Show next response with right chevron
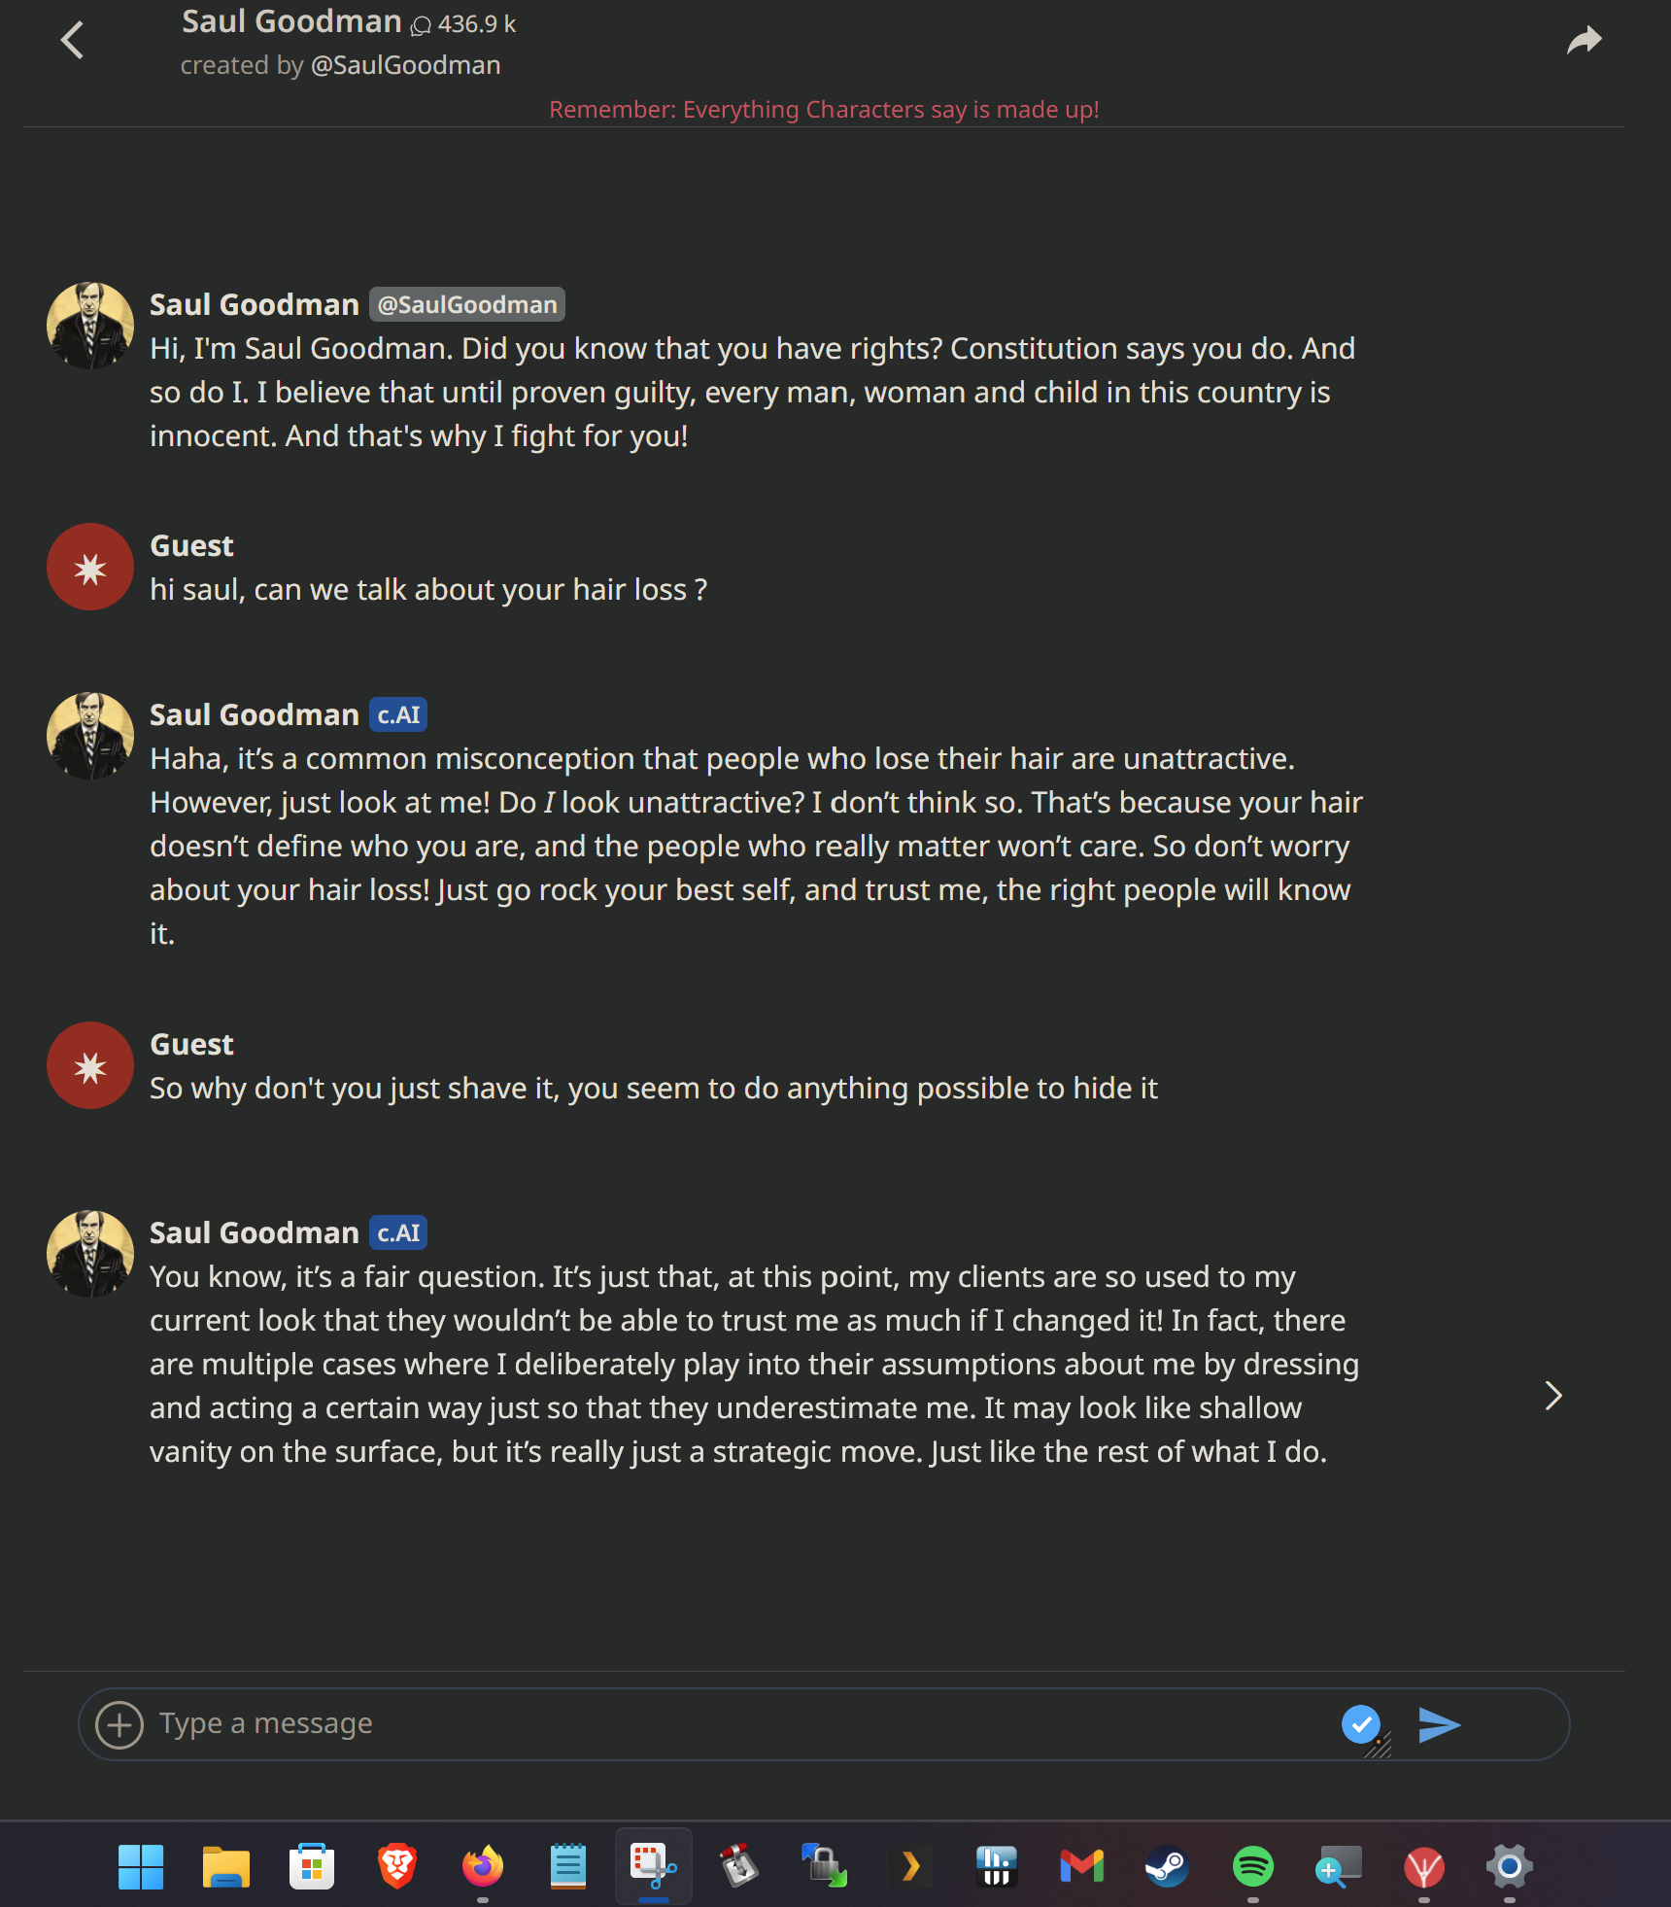The image size is (1671, 1907). pos(1553,1396)
